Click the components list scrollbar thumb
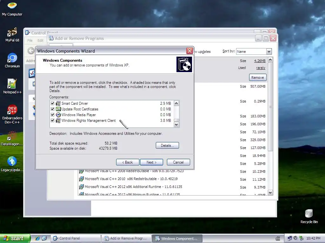 pyautogui.click(x=176, y=120)
